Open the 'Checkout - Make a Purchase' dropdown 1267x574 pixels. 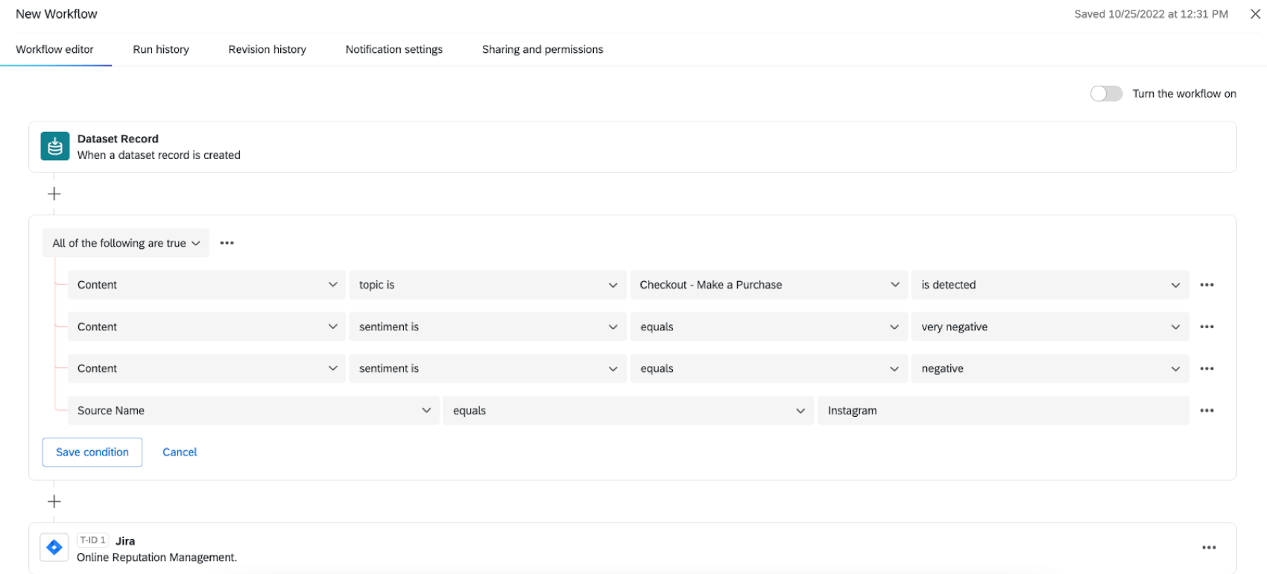click(768, 285)
